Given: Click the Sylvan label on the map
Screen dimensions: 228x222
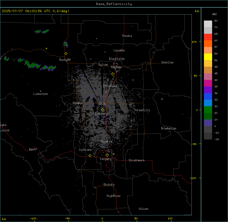Looking at the screenshot, I should click(103, 65).
